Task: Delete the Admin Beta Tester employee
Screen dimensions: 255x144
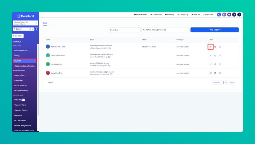Action: pyautogui.click(x=215, y=47)
